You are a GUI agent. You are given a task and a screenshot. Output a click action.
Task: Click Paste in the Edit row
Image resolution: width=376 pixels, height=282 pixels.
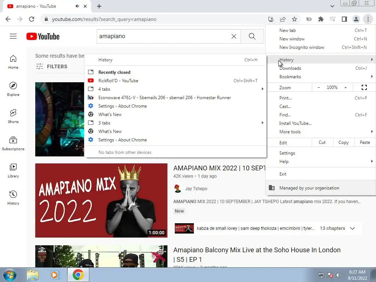pyautogui.click(x=365, y=142)
